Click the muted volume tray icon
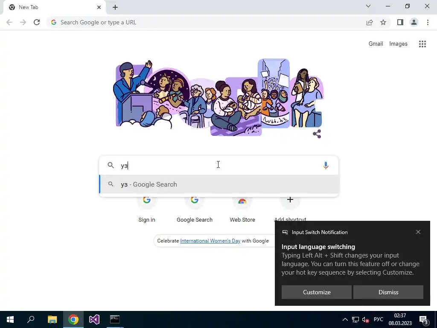This screenshot has height=328, width=437. (365, 319)
